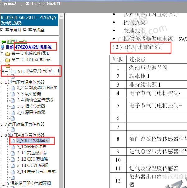The image size is (187, 188).
Task: Click the green back arrow icon
Action: tap(3, 42)
